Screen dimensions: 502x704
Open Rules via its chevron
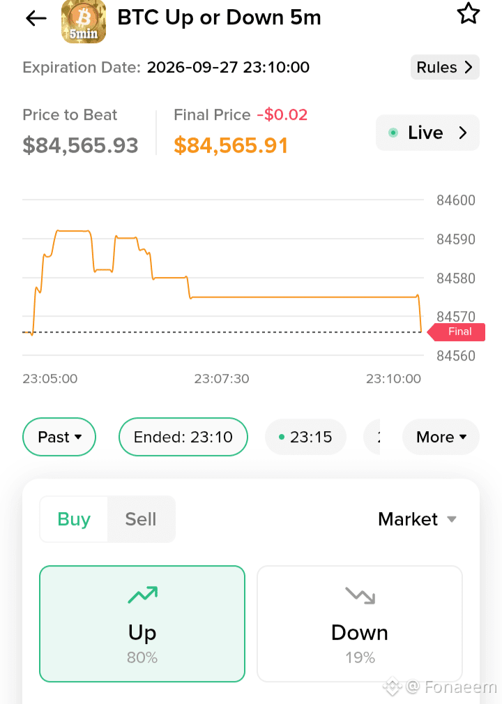pos(469,68)
